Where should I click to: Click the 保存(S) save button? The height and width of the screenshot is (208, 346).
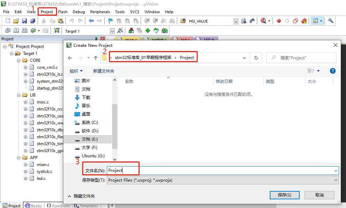click(x=285, y=195)
